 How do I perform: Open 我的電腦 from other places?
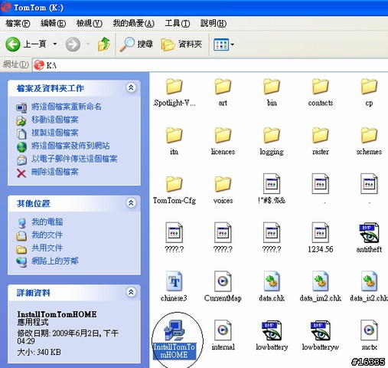tap(47, 222)
